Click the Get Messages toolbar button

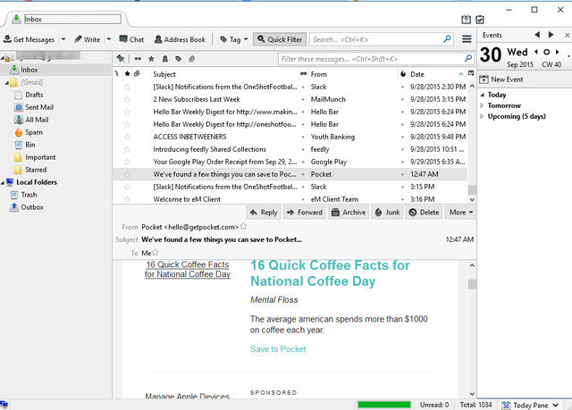click(29, 39)
